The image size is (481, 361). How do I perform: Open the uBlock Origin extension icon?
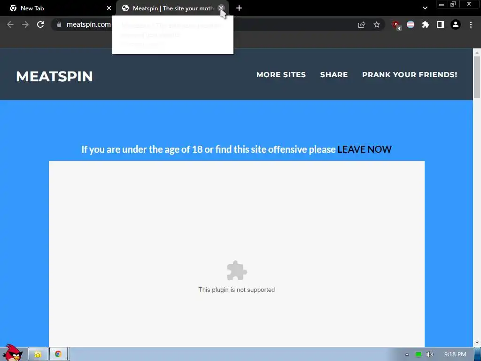point(396,25)
